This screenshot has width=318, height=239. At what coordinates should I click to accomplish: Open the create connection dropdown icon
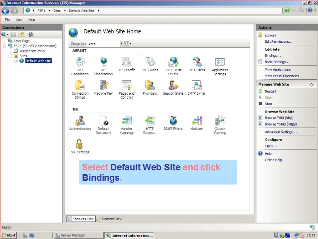tap(5, 34)
